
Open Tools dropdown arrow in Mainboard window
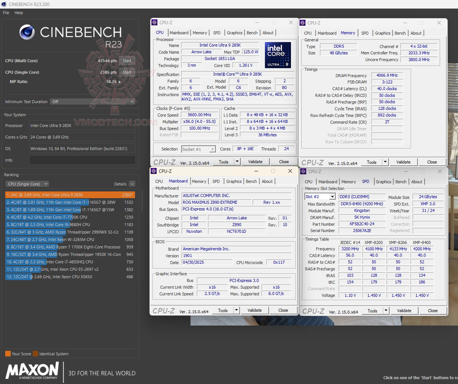pyautogui.click(x=236, y=310)
